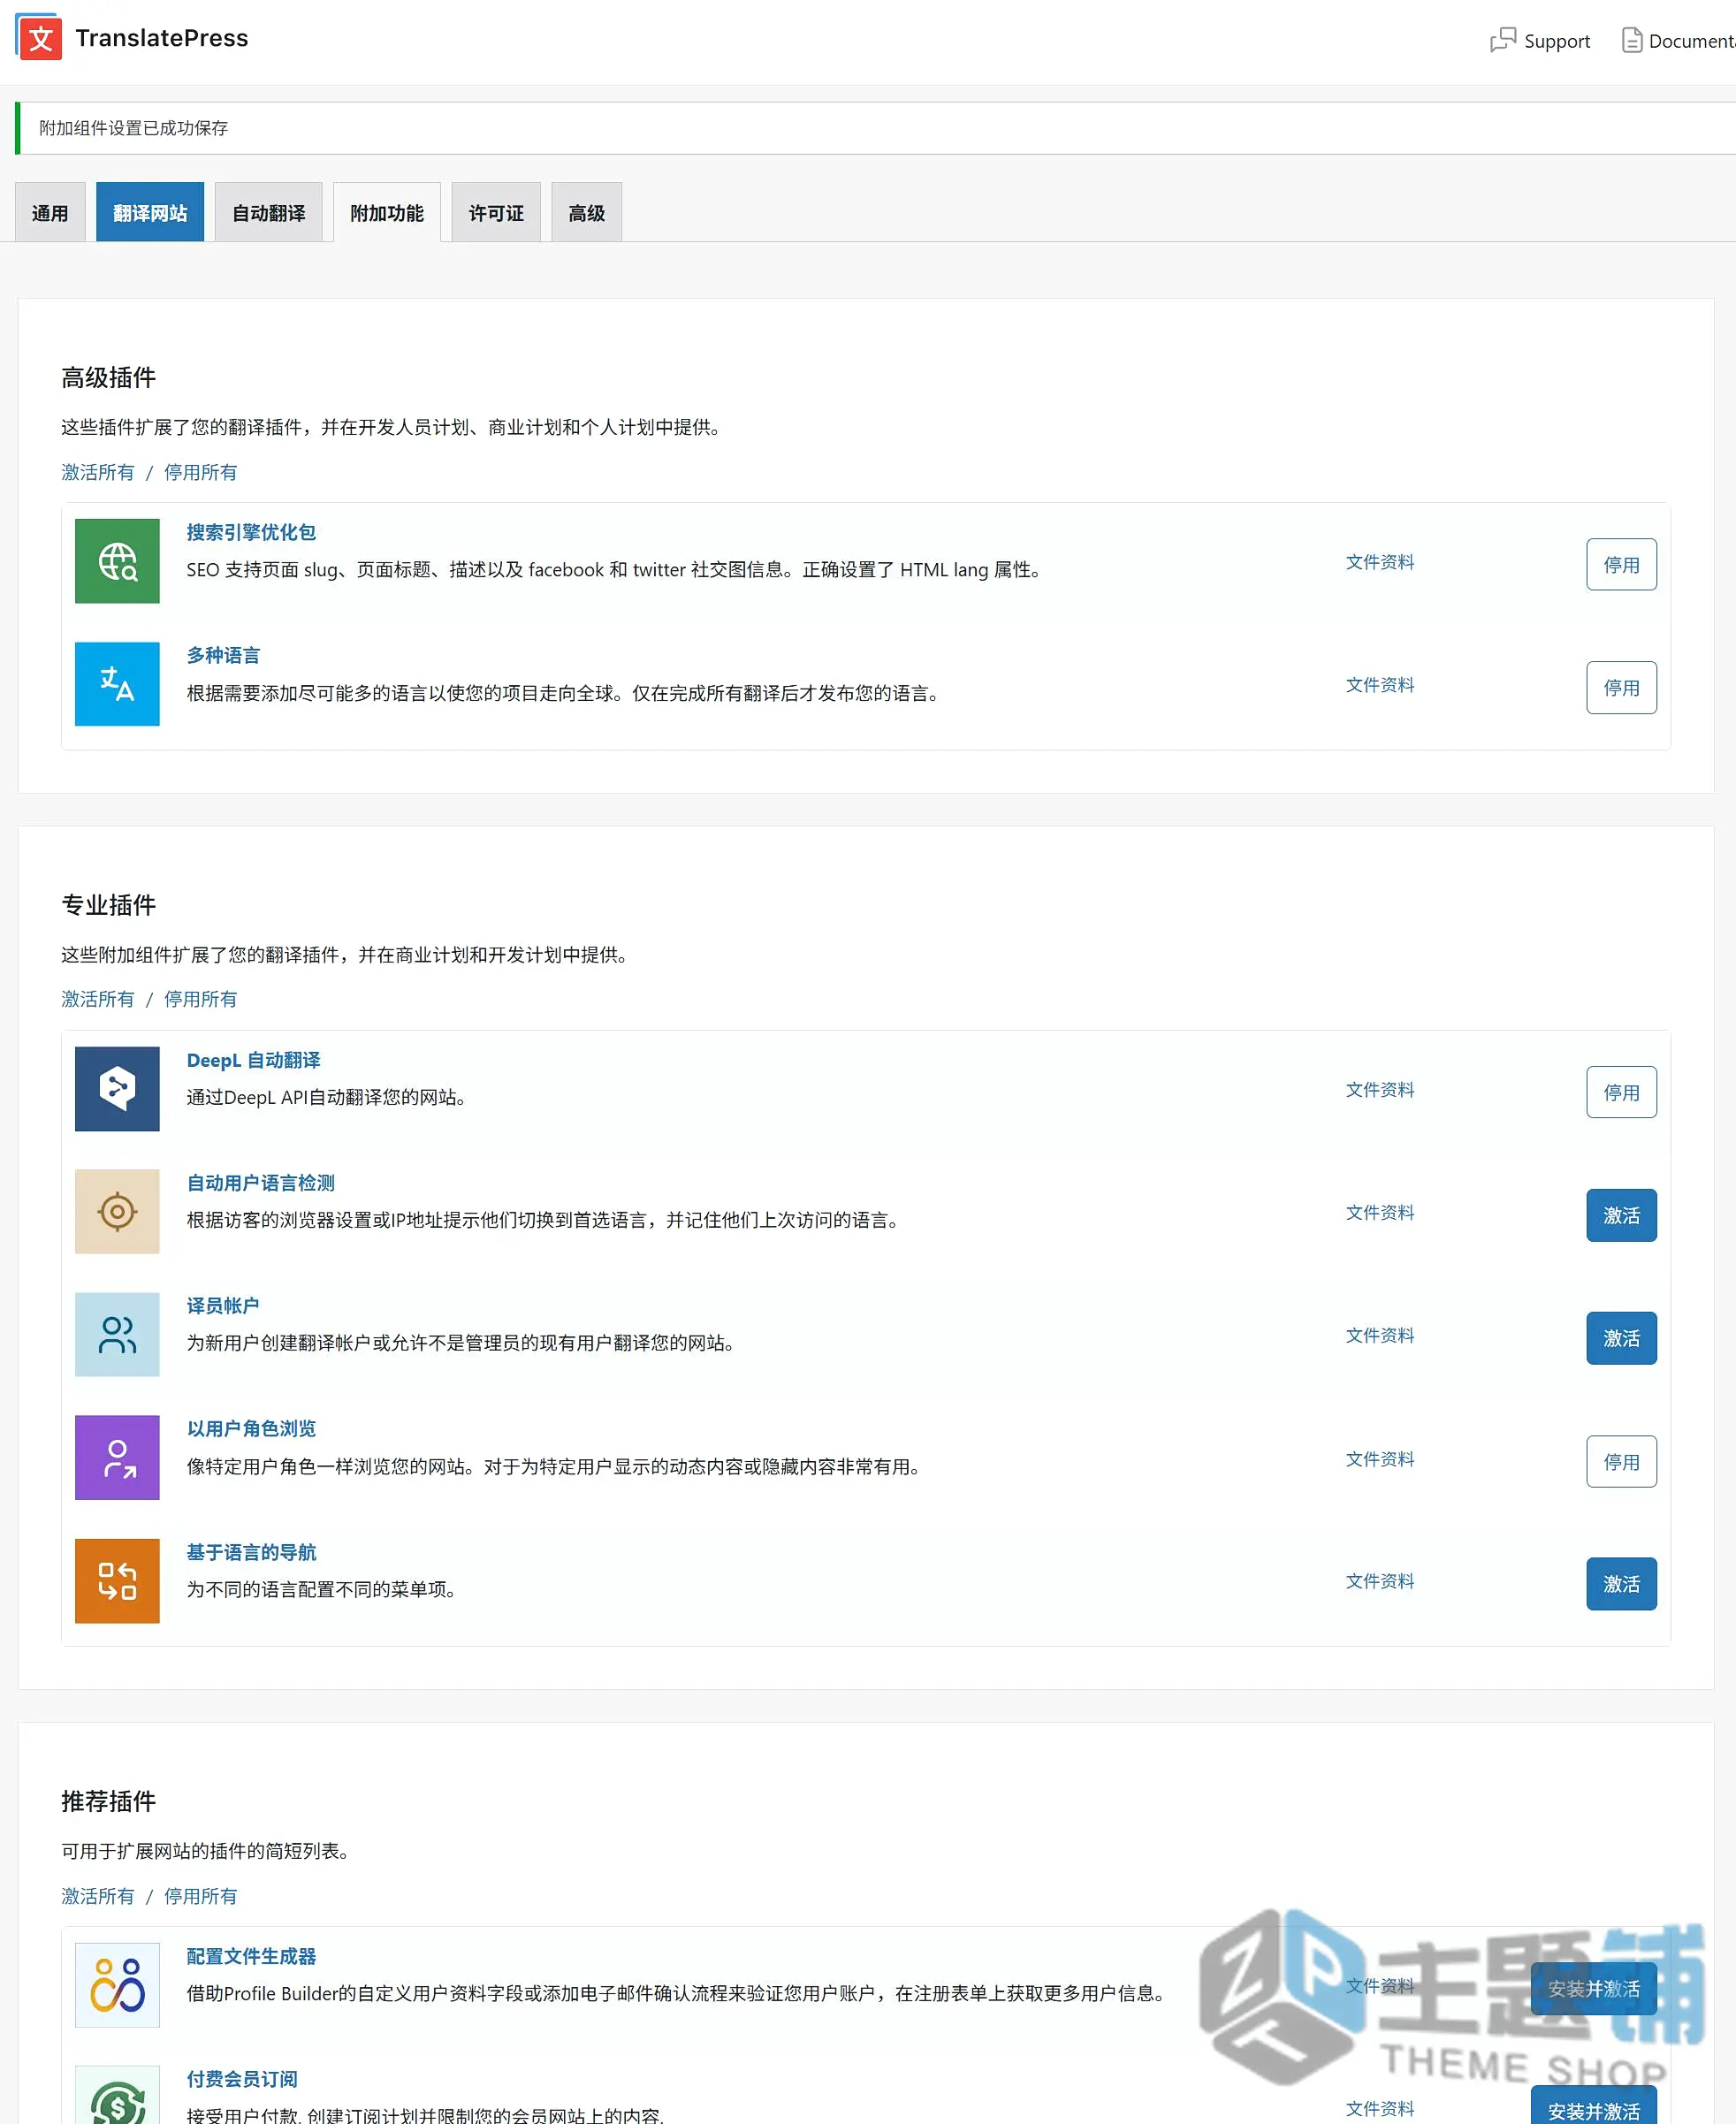Open 文件资料 for 译员帐户
This screenshot has width=1736, height=2124.
coord(1380,1336)
